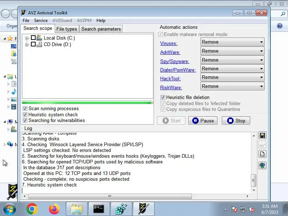Check the Local Disk (C:) checkbox
This screenshot has height=216, width=288.
tap(33, 38)
